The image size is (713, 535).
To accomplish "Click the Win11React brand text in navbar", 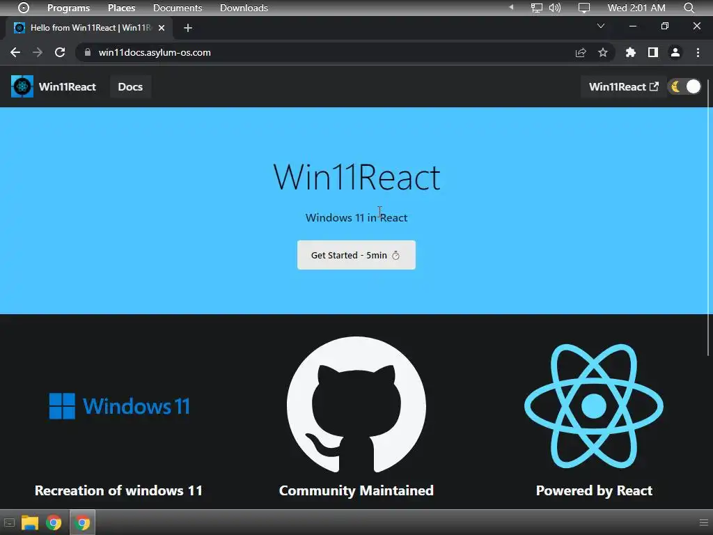I will (x=68, y=86).
